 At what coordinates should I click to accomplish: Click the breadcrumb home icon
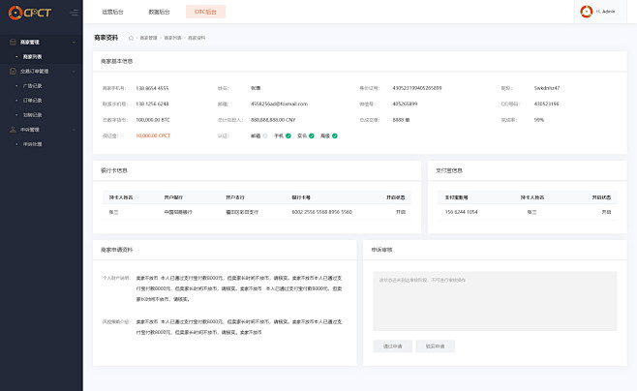coord(131,38)
